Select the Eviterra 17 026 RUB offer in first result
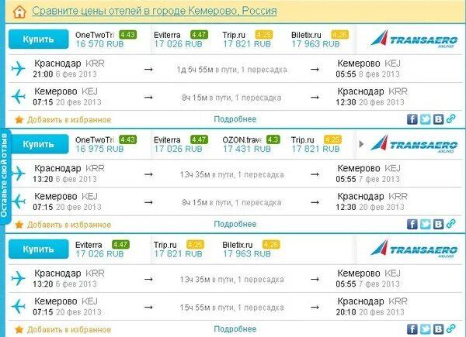The width and height of the screenshot is (466, 337). point(181,40)
